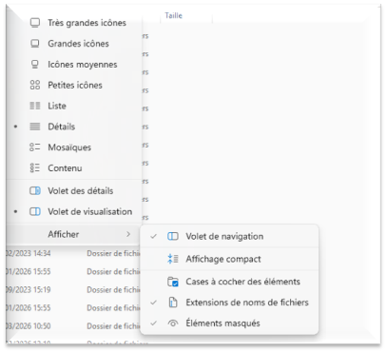Click the Volet des détails icon

pos(35,191)
